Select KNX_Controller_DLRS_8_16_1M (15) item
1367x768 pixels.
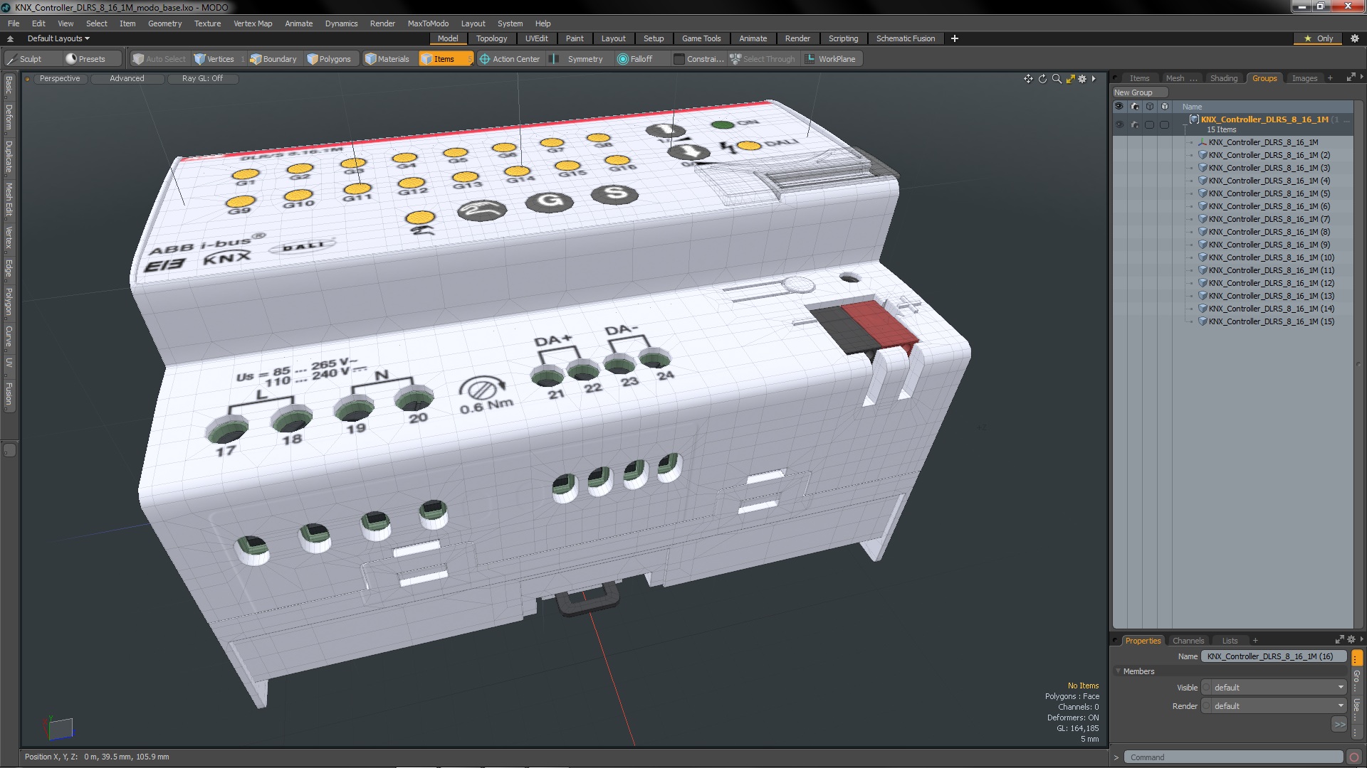(x=1271, y=321)
